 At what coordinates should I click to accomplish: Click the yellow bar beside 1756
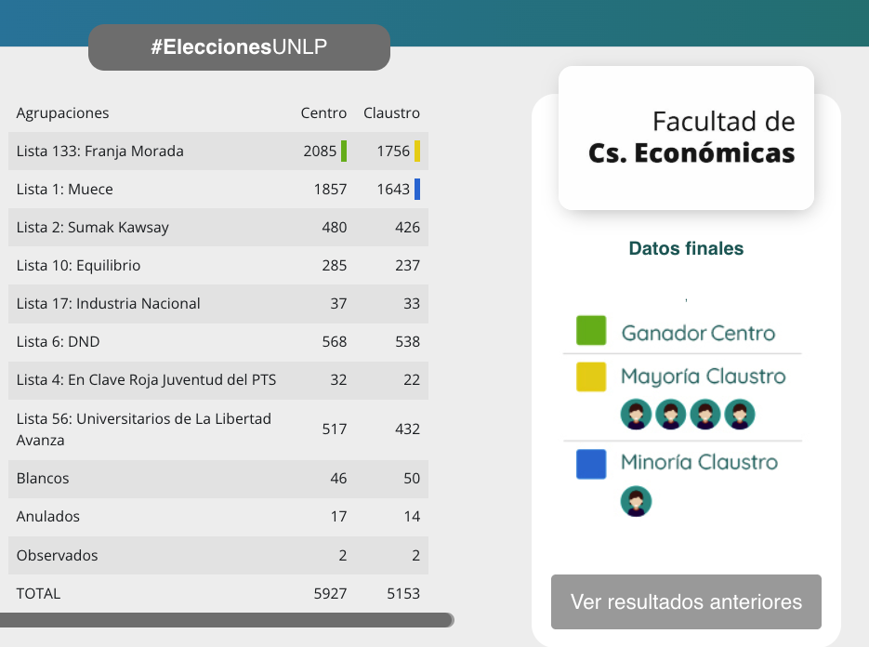(x=417, y=151)
